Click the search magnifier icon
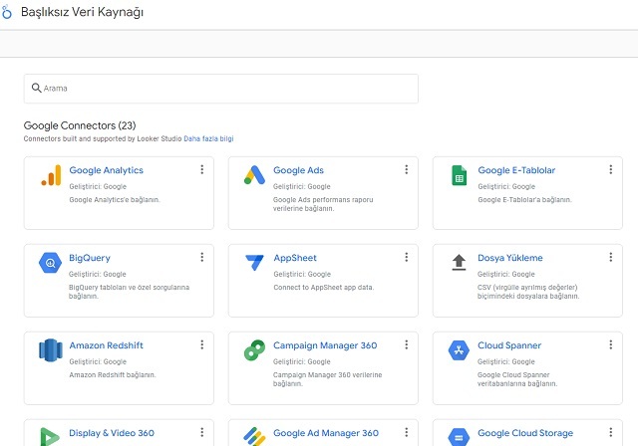638x446 pixels. 36,88
